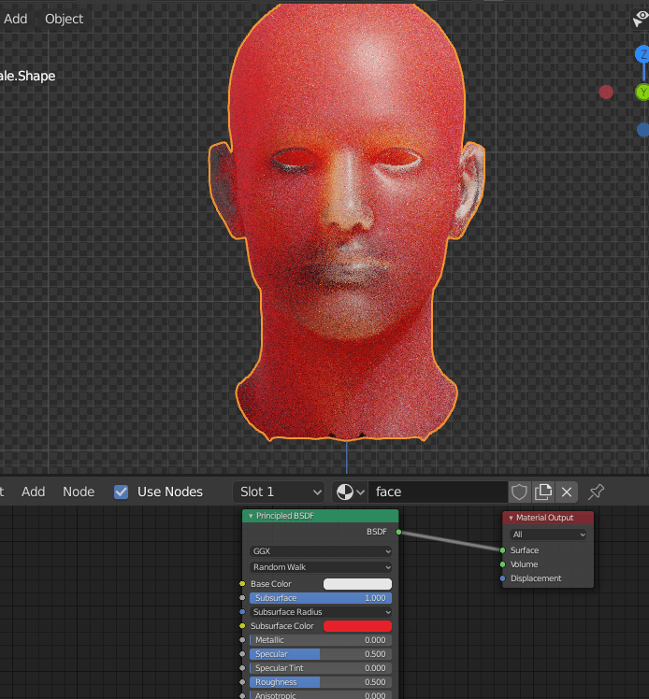Click the Displacement input socket
This screenshot has width=649, height=699.
[503, 578]
